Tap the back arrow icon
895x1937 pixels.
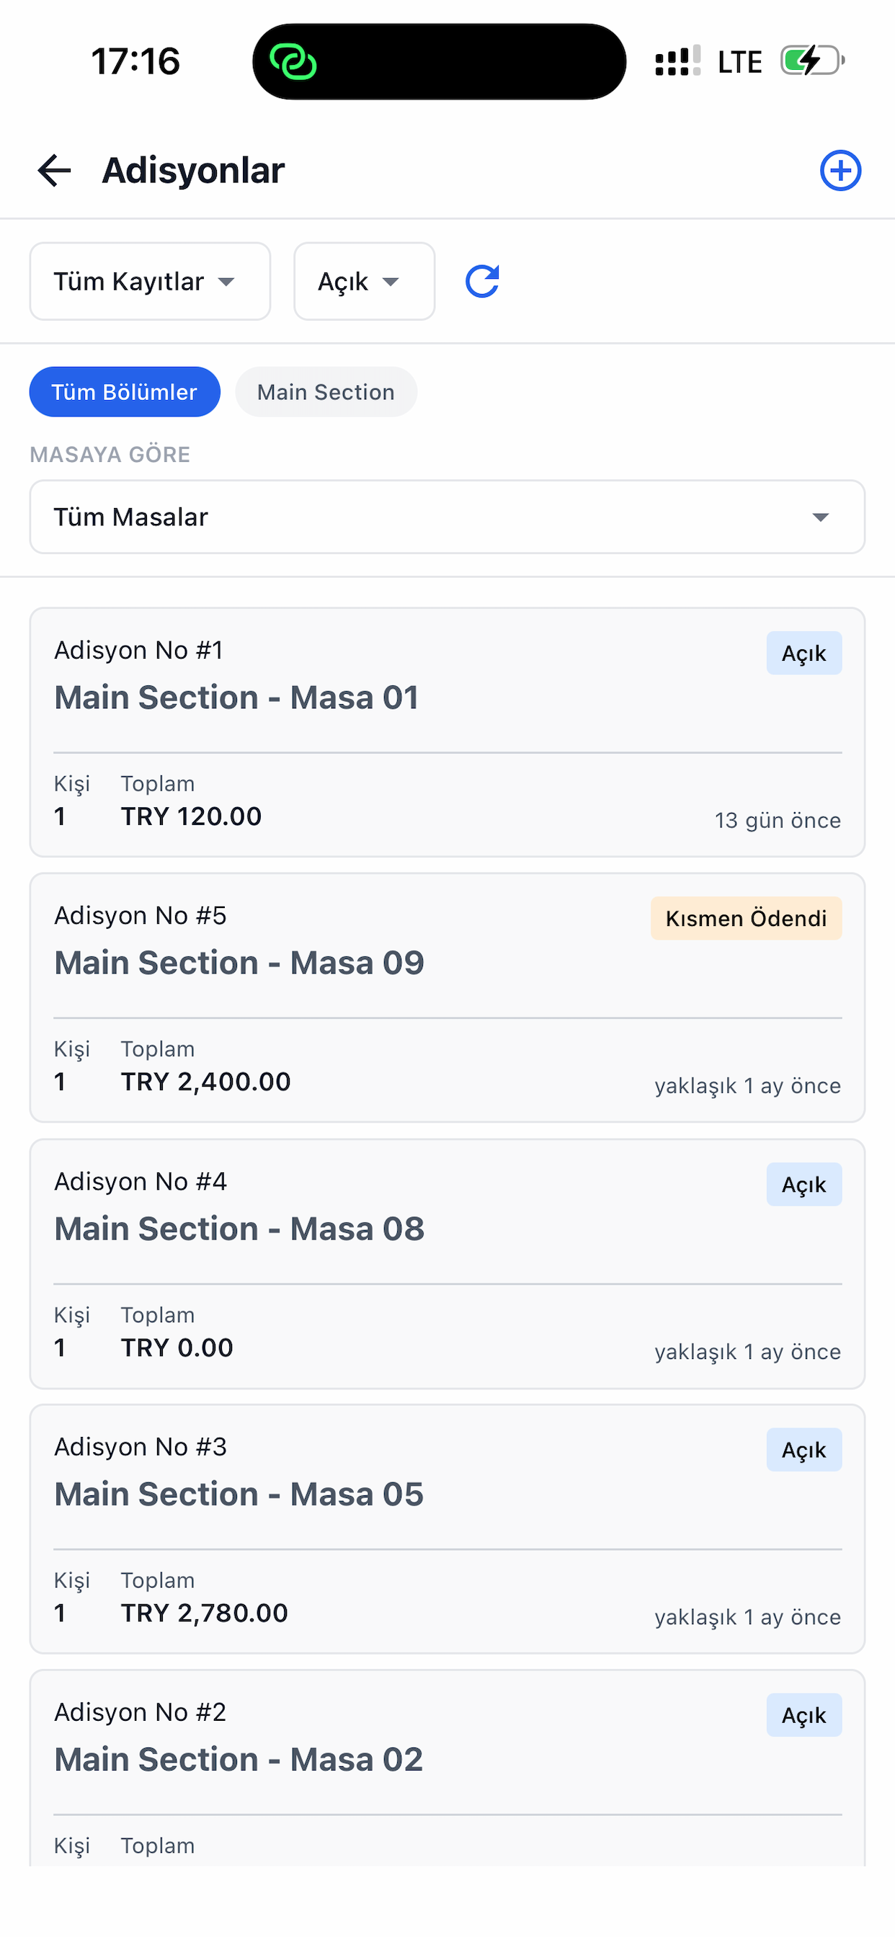(x=54, y=170)
